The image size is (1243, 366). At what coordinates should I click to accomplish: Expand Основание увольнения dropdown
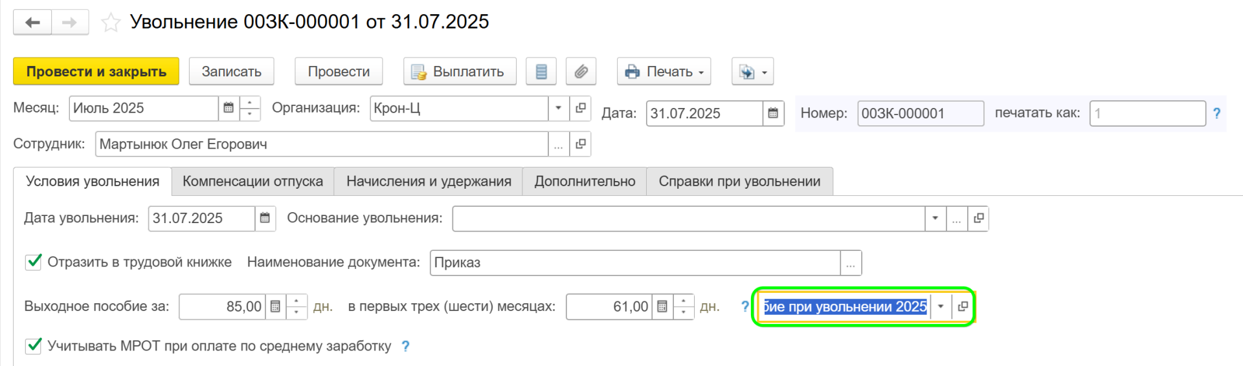coord(935,219)
